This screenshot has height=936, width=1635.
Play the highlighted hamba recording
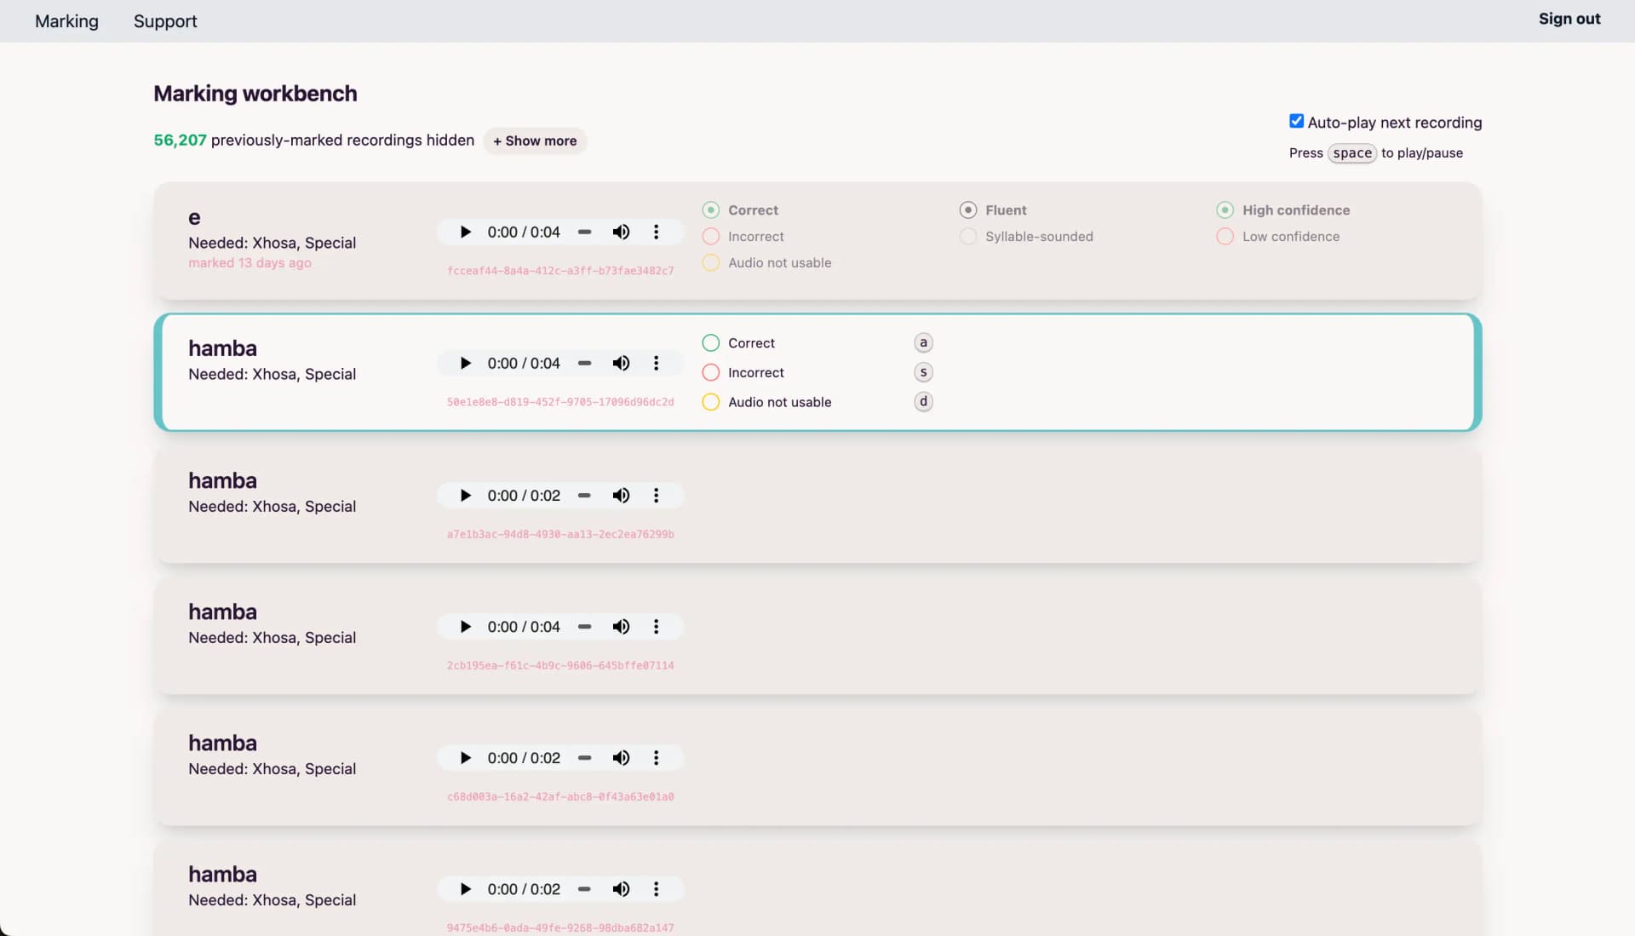point(465,364)
